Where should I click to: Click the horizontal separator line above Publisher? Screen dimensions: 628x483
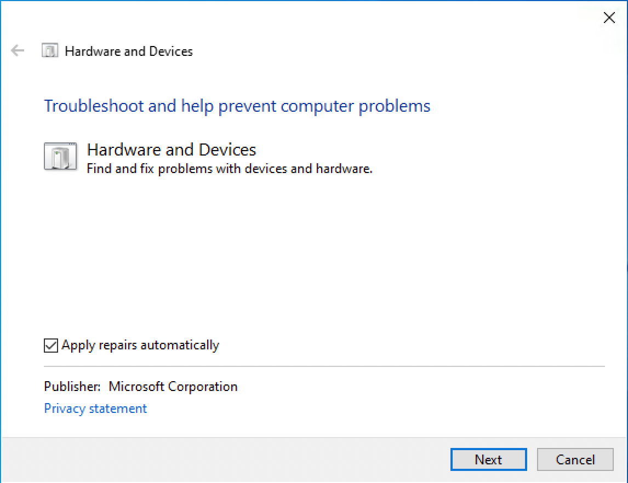(323, 366)
